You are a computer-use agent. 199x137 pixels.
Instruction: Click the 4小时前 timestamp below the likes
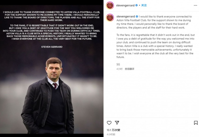pos(111,134)
